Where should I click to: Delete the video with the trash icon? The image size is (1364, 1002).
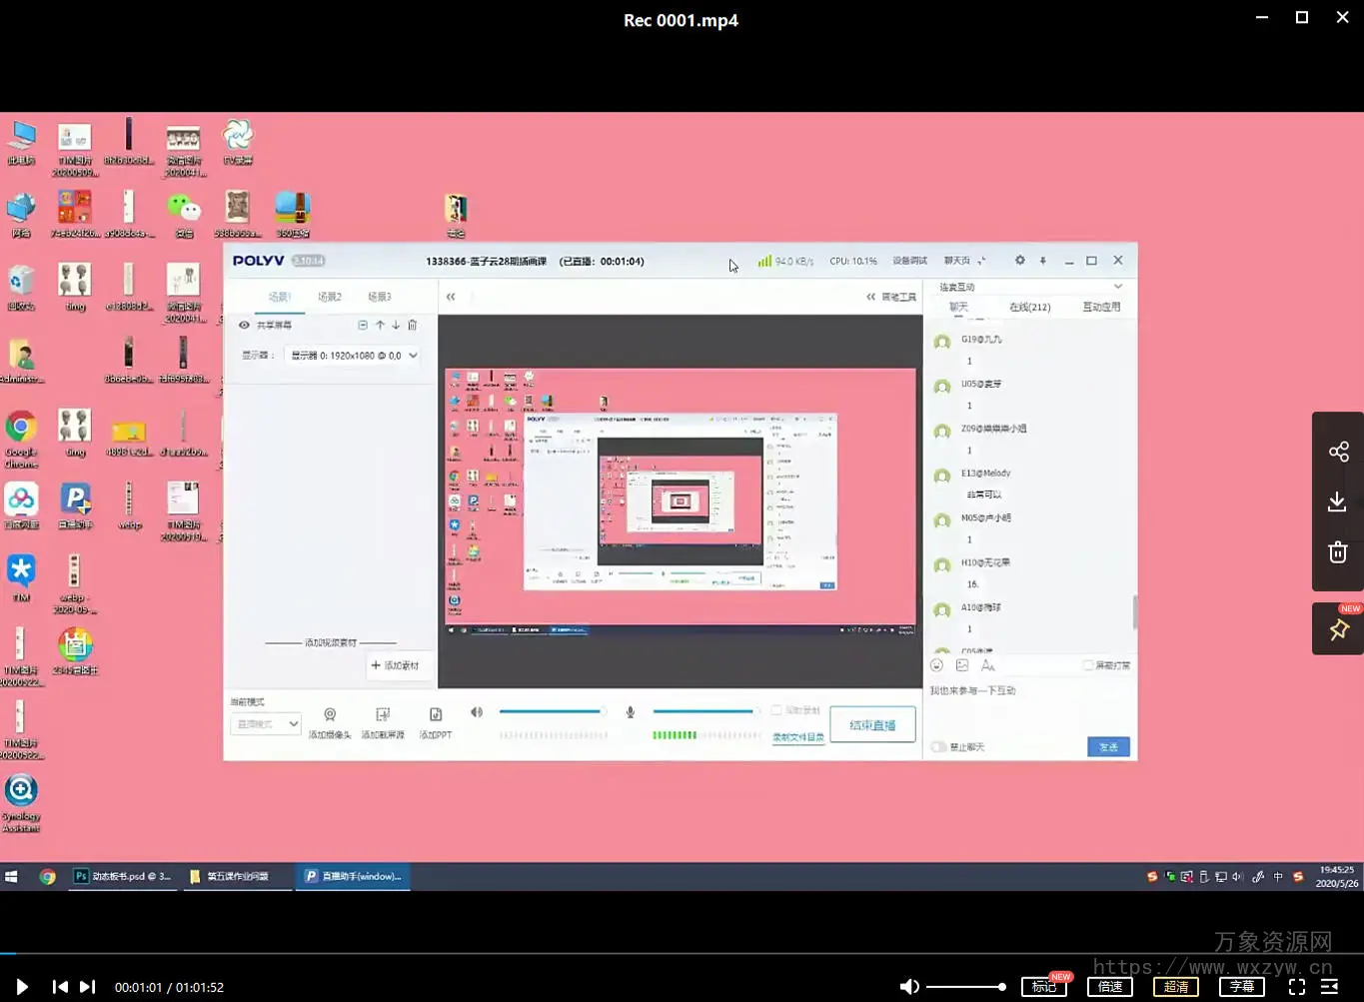(x=1338, y=552)
